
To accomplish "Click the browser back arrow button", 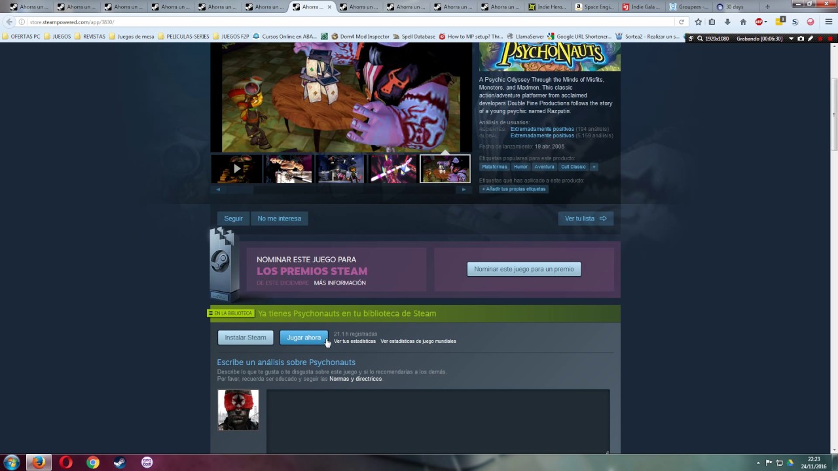I will 9,22.
